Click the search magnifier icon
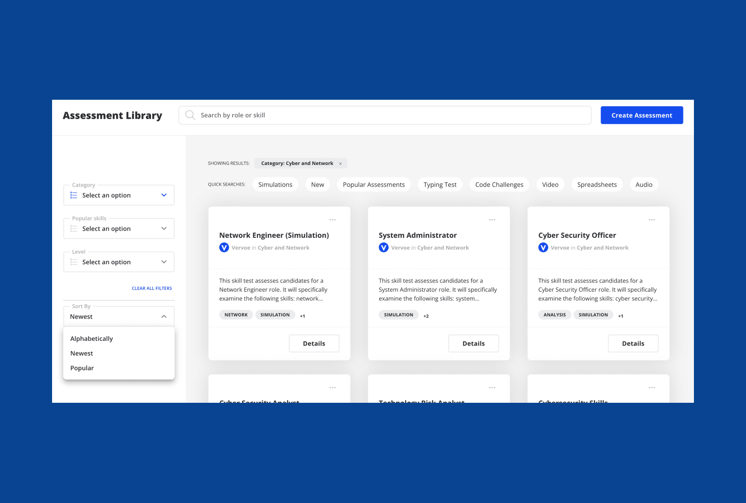 190,115
